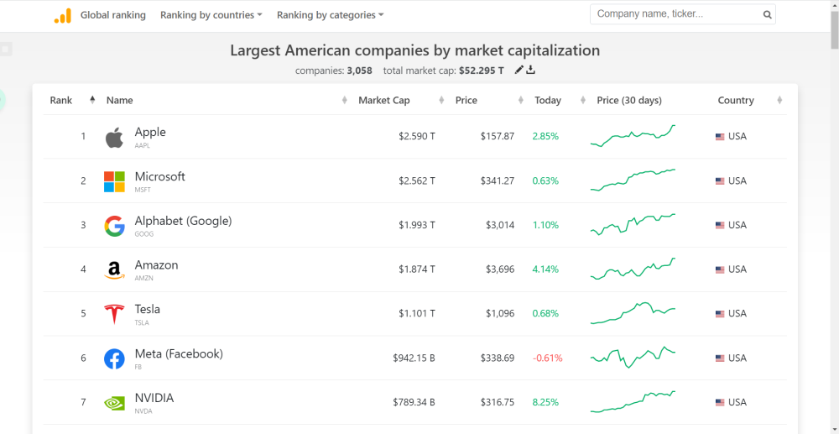Open the Amazon company link
This screenshot has height=434, width=839.
[x=156, y=265]
